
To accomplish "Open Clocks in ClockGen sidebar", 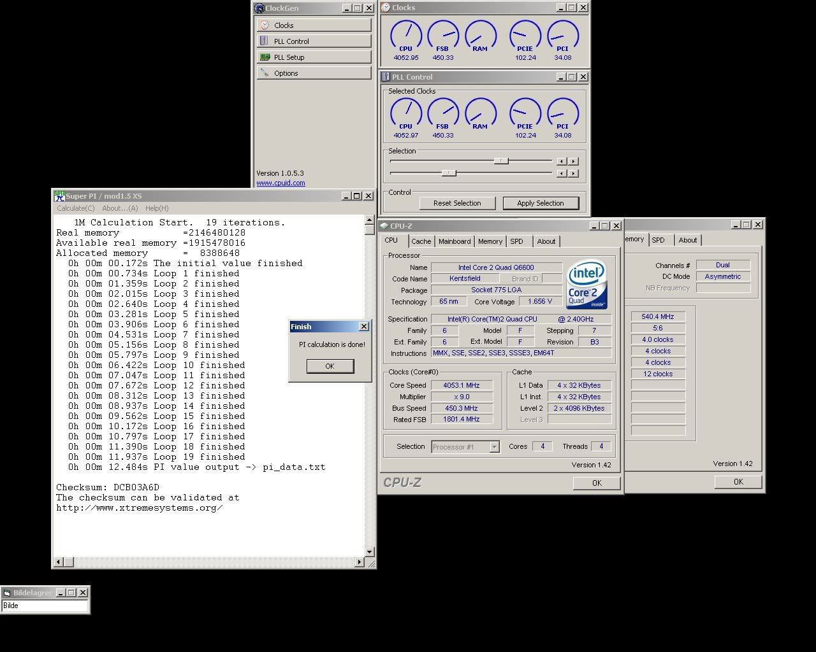I will [x=314, y=25].
